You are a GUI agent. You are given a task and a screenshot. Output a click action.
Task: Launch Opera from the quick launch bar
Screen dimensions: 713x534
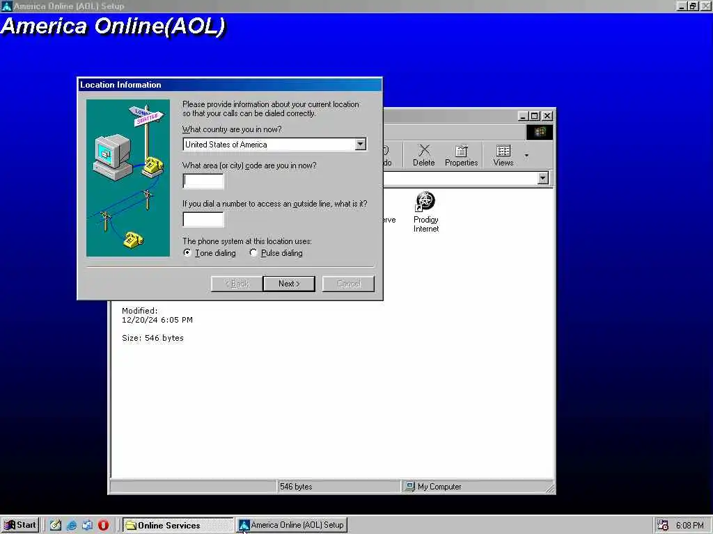click(x=103, y=526)
